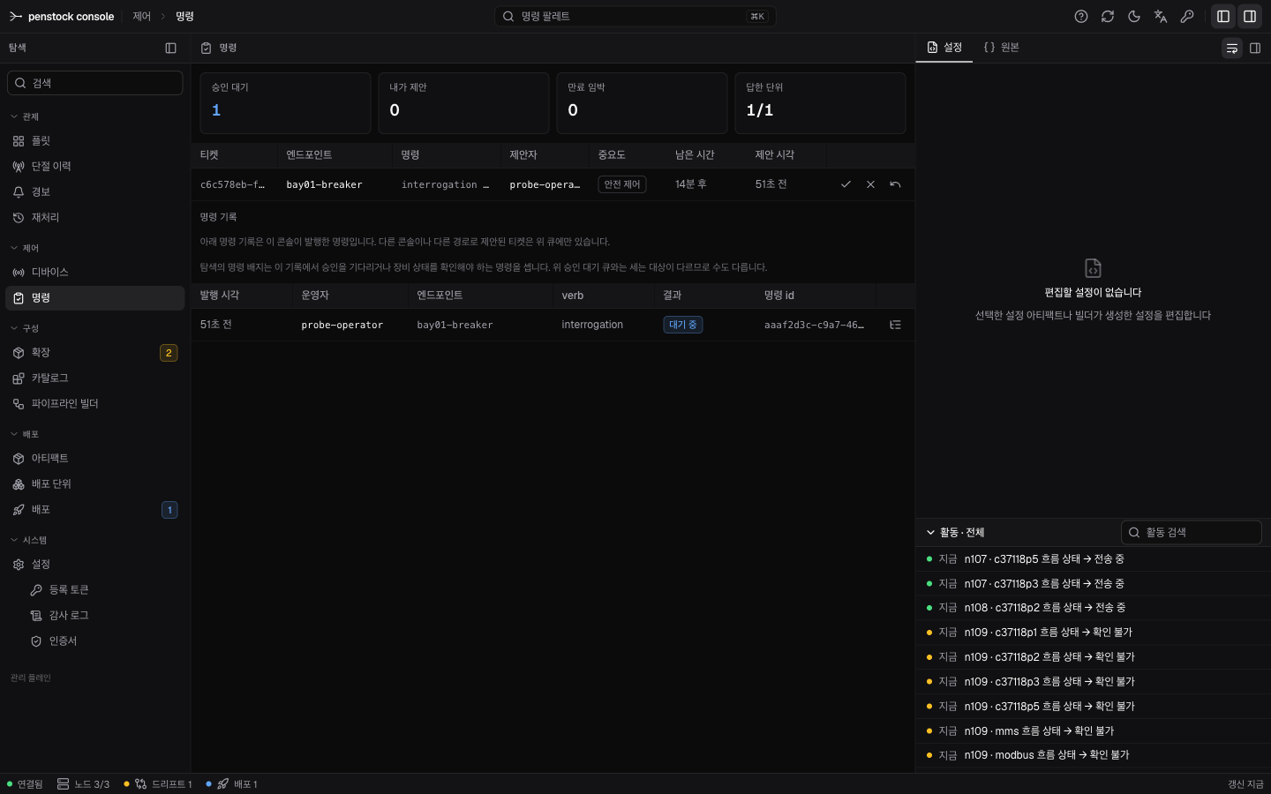Click the 제어 breadcrumb
Image resolution: width=1271 pixels, height=794 pixels.
click(x=142, y=17)
